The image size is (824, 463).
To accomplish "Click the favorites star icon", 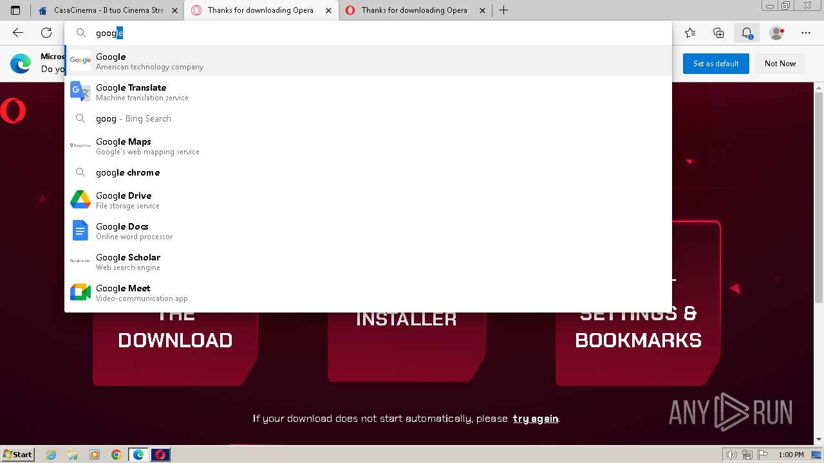I will 690,33.
